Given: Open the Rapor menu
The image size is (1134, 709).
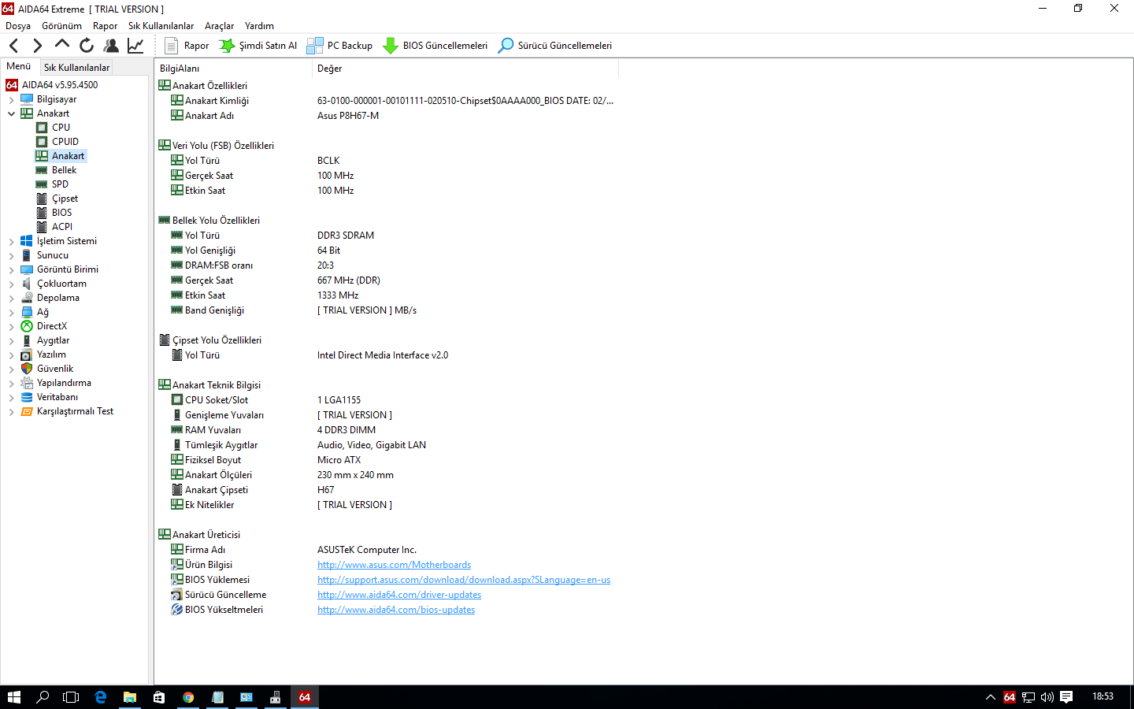Looking at the screenshot, I should (x=105, y=26).
